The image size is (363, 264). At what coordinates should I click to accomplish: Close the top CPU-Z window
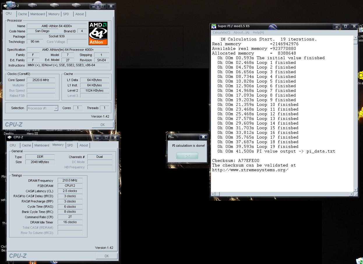click(x=111, y=6)
